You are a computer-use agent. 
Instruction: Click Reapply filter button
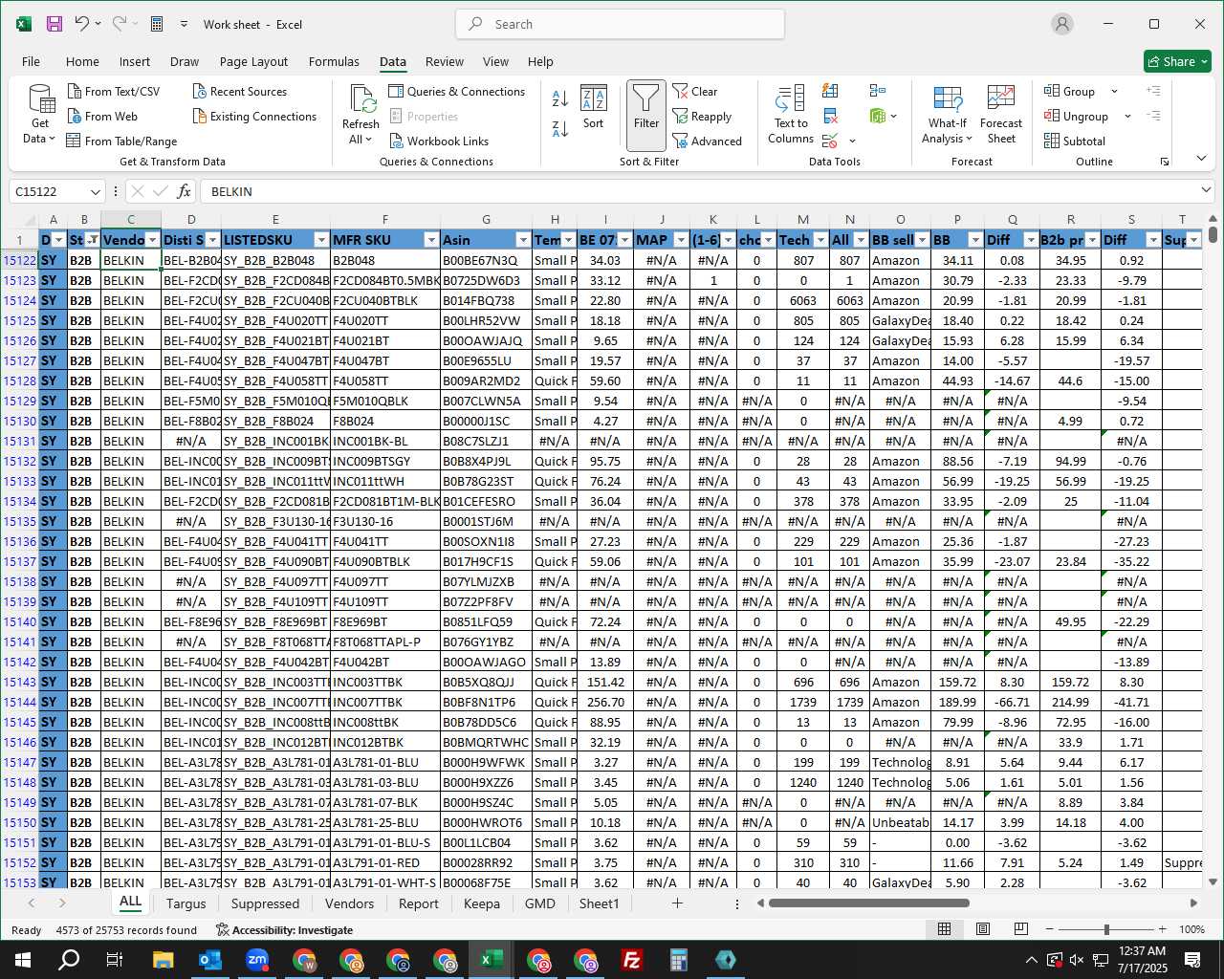tap(702, 116)
